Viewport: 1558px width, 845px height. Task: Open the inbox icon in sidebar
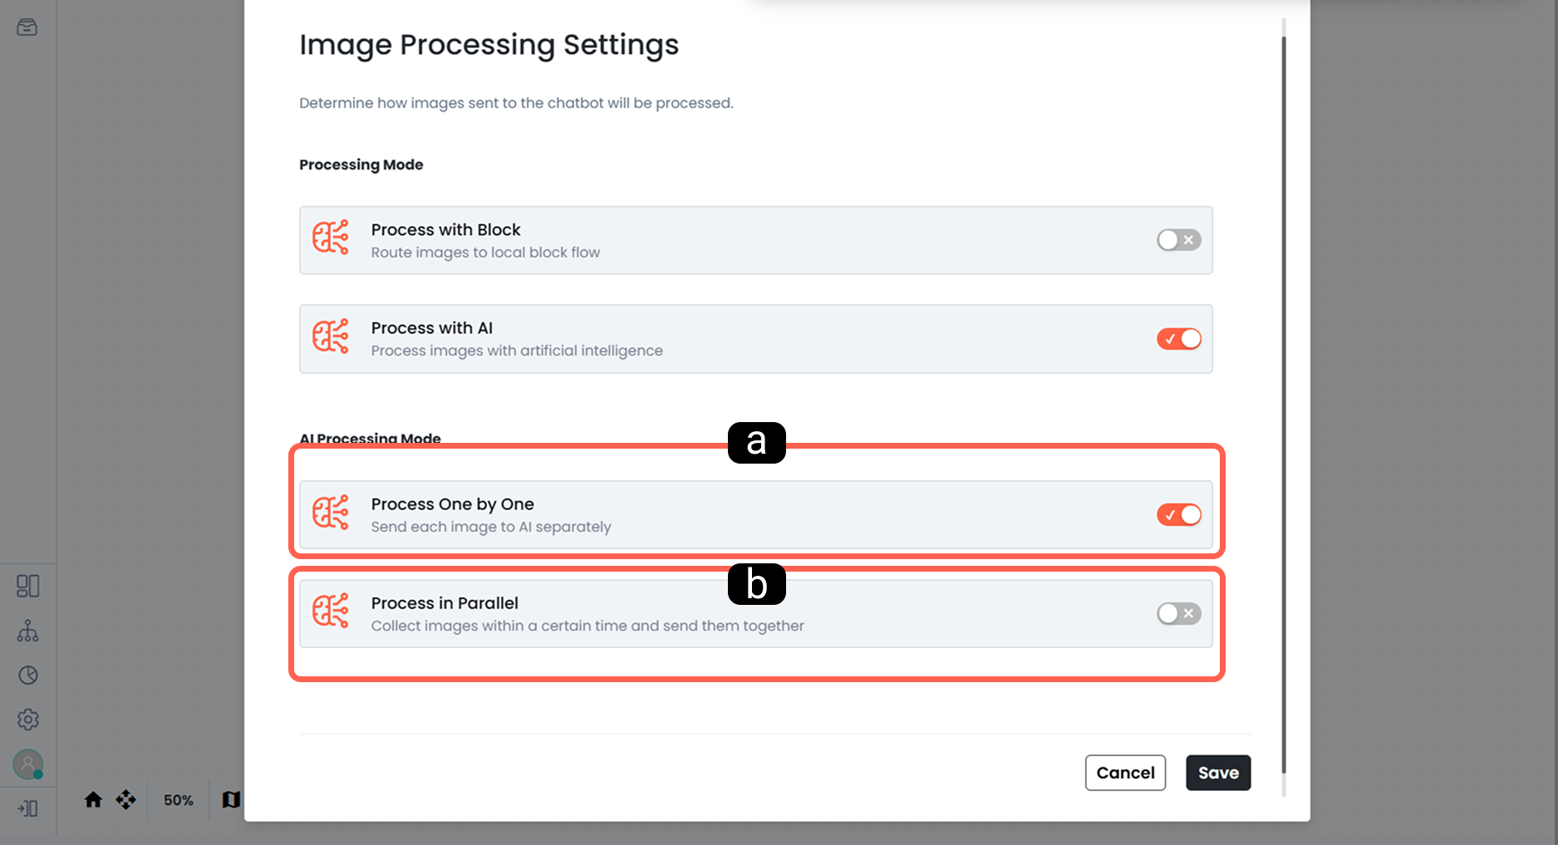click(x=27, y=27)
